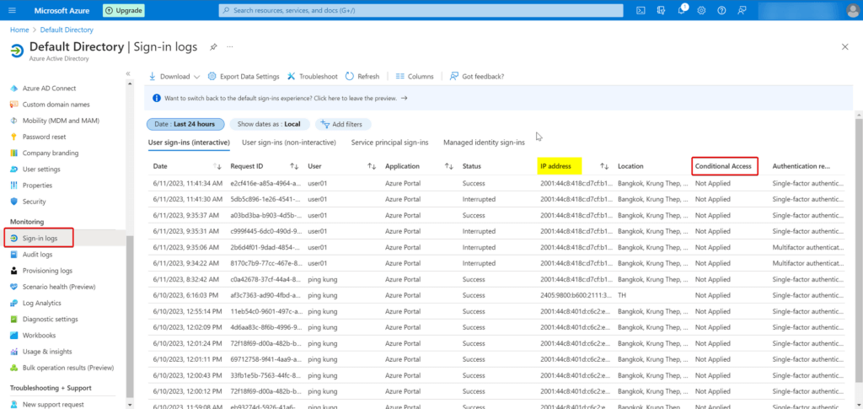This screenshot has height=409, width=863.
Task: Sort by IP address column arrows
Action: (x=604, y=166)
